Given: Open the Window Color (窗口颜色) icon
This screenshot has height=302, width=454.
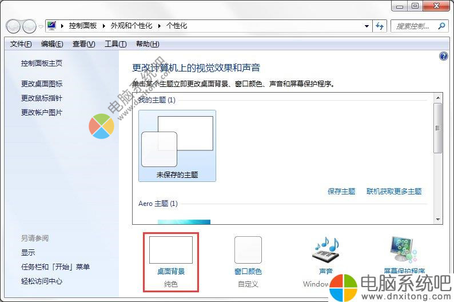Looking at the screenshot, I should (248, 250).
